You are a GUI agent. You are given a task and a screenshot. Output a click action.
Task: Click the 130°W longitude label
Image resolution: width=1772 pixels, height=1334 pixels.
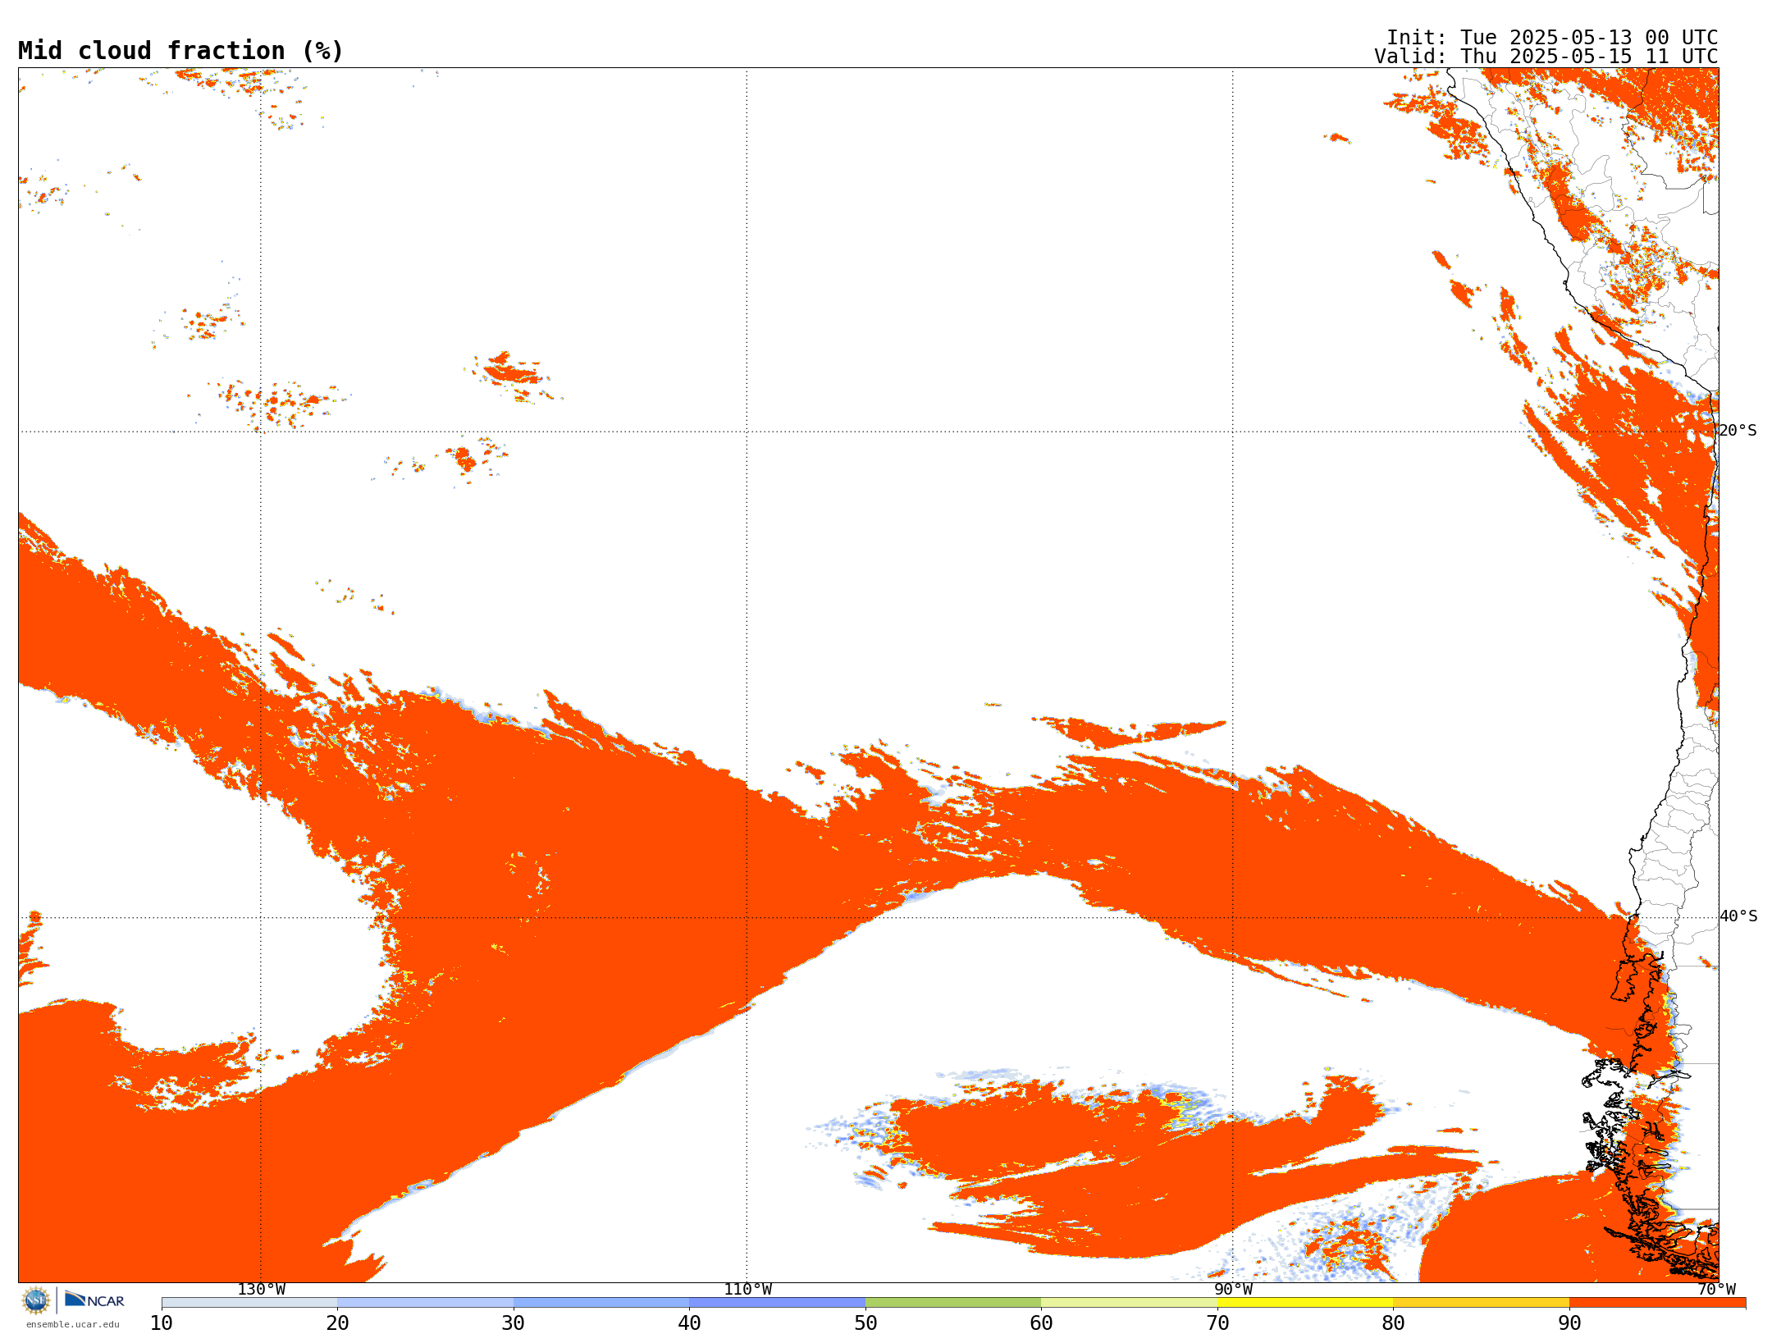pyautogui.click(x=262, y=1290)
